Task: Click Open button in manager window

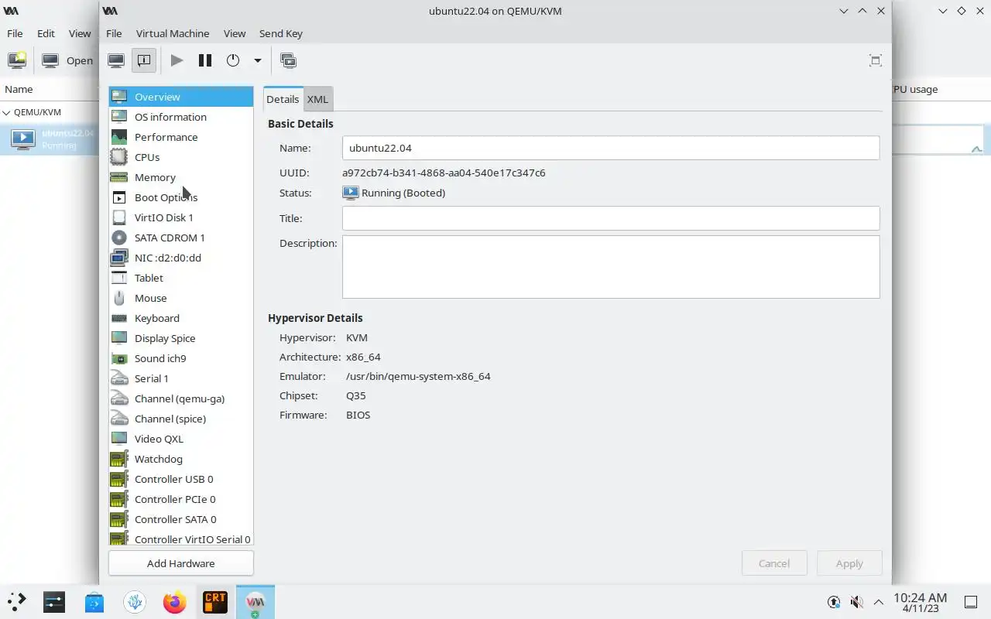Action: [x=67, y=60]
